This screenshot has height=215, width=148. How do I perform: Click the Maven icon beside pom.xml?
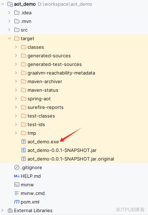17,202
